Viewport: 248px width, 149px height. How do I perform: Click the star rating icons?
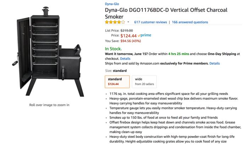(115, 22)
